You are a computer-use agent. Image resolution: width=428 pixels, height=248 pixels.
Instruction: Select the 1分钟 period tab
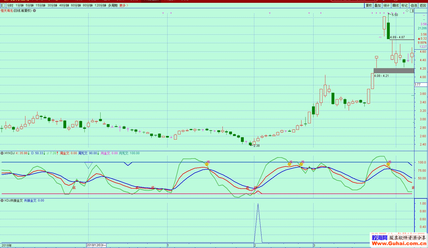tap(20, 5)
